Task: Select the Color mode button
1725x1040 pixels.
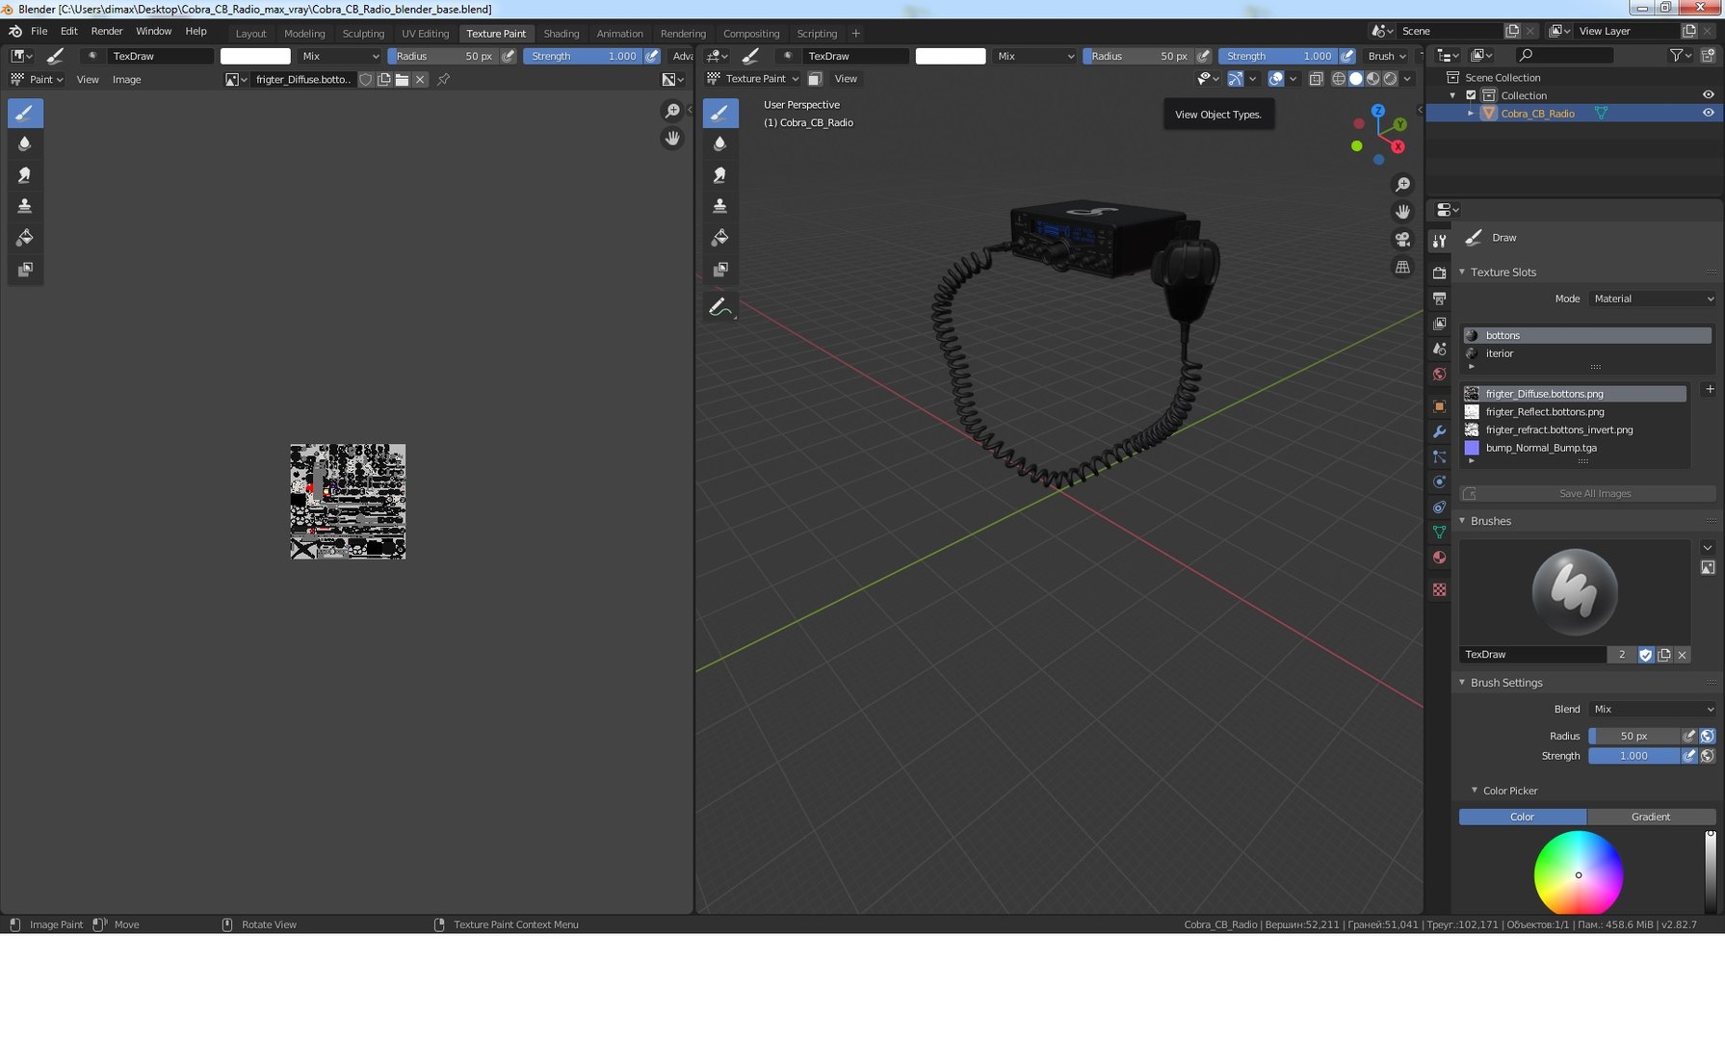Action: (x=1522, y=817)
